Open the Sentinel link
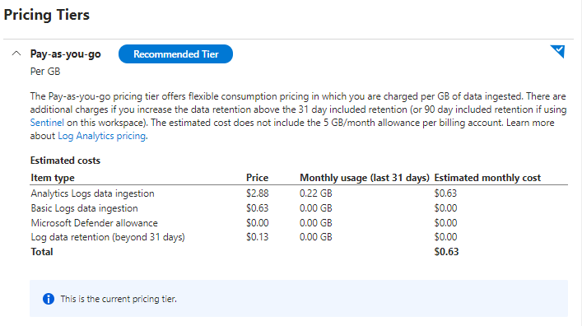Screen dimensions: 582x326 coord(47,123)
